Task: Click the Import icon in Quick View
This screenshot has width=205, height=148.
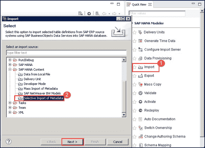Action: click(140, 67)
